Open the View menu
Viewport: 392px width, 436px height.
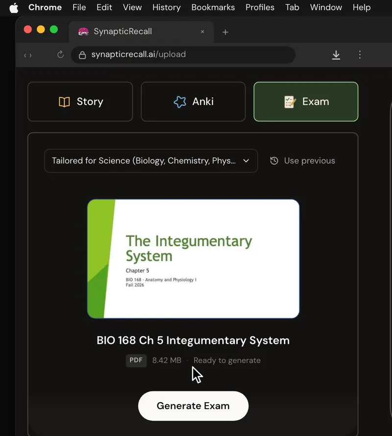132,7
